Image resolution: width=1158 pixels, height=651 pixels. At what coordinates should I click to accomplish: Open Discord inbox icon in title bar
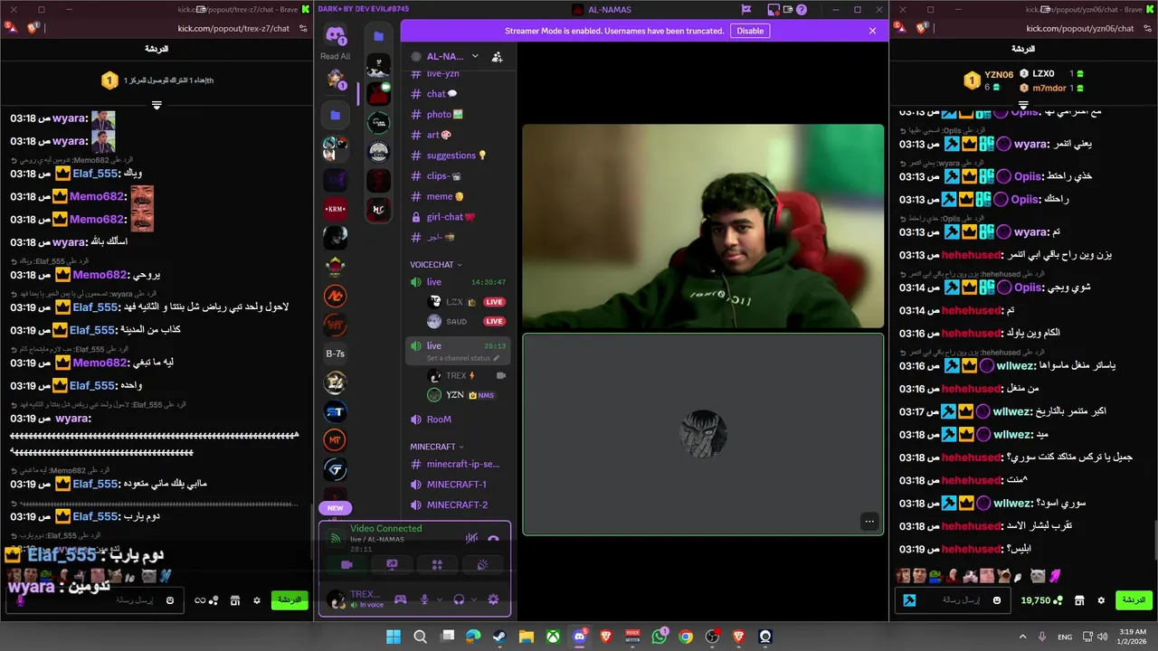point(774,10)
